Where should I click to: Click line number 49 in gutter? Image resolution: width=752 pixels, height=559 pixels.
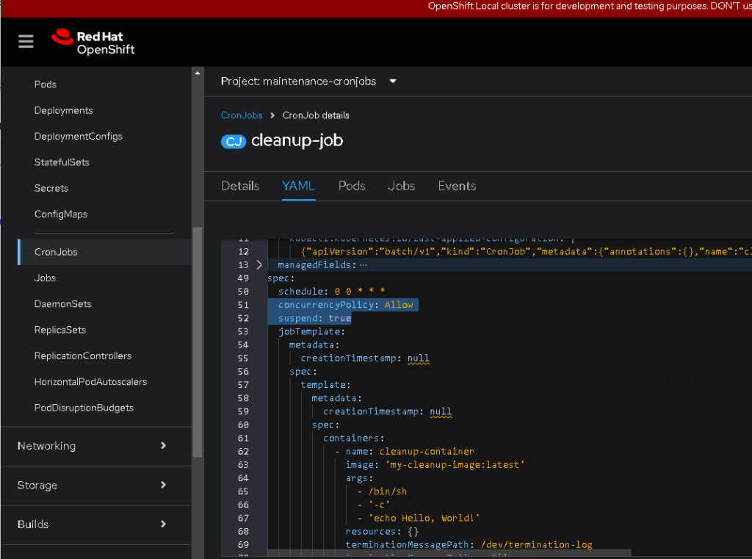tap(243, 278)
